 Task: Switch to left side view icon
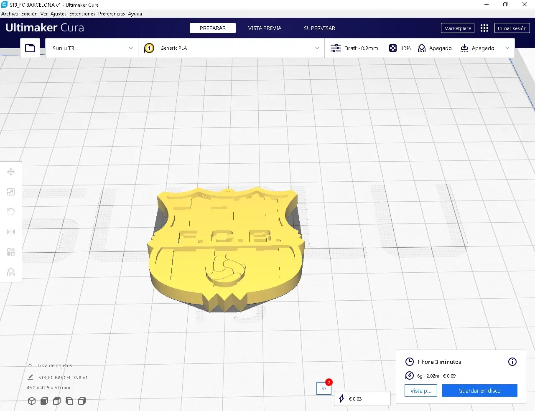pos(69,401)
